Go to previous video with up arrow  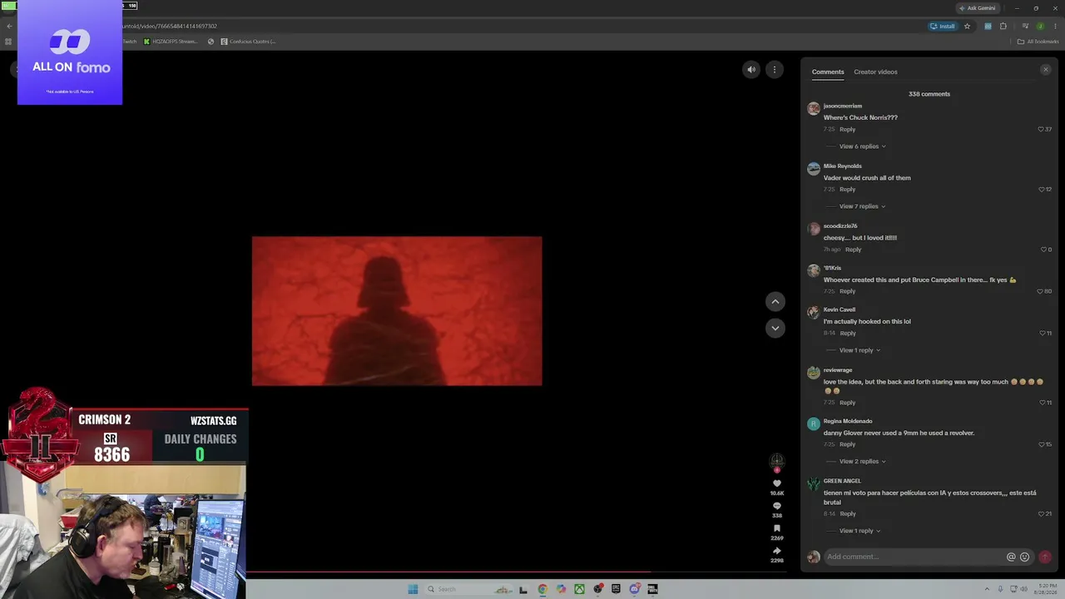pyautogui.click(x=775, y=302)
